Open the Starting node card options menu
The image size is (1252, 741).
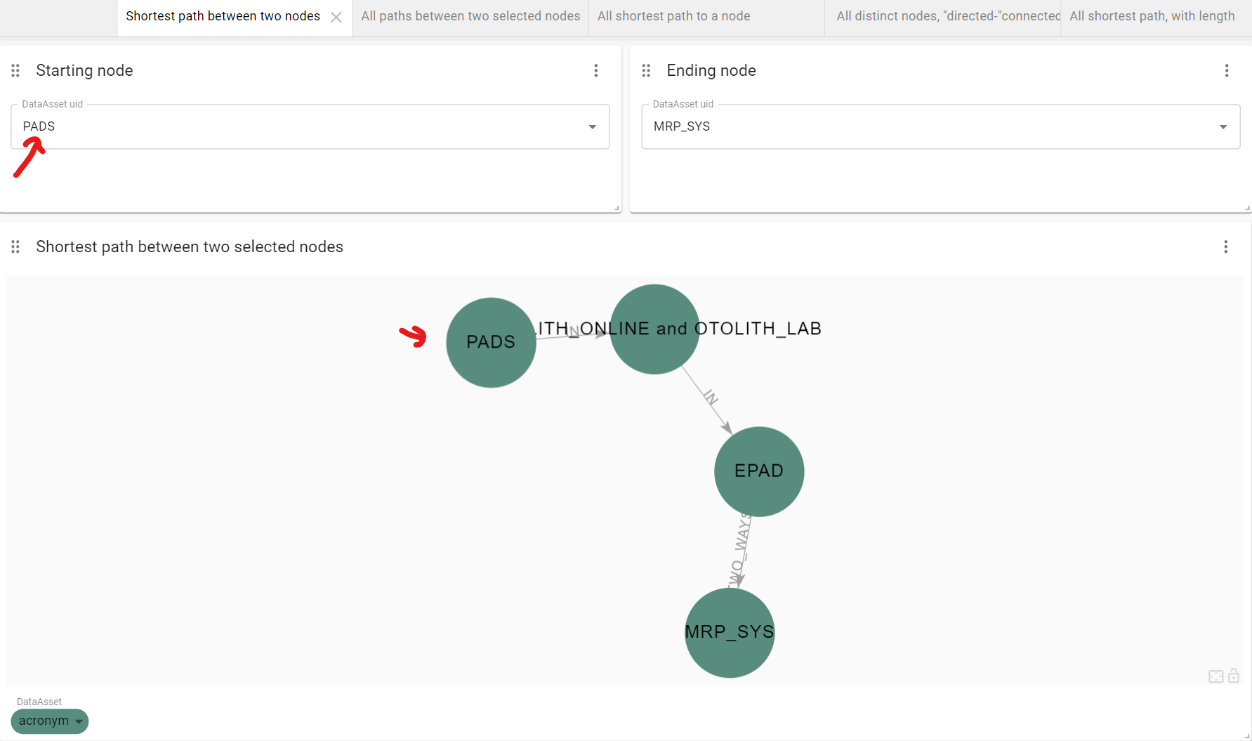click(x=596, y=70)
